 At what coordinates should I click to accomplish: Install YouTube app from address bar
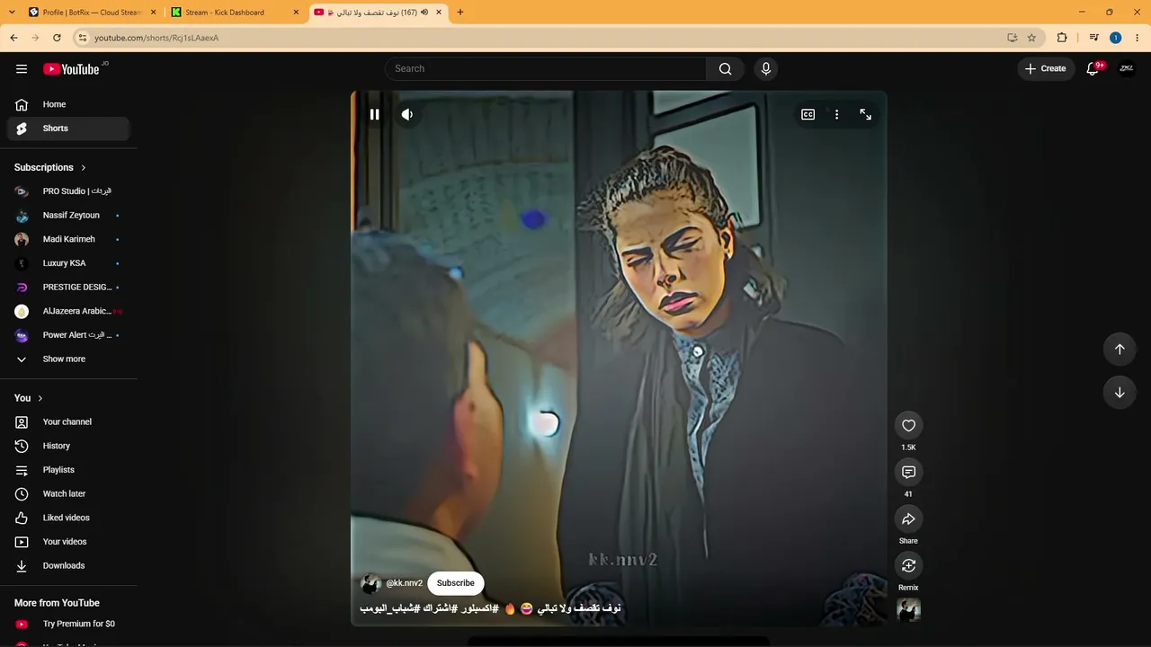pos(1013,38)
